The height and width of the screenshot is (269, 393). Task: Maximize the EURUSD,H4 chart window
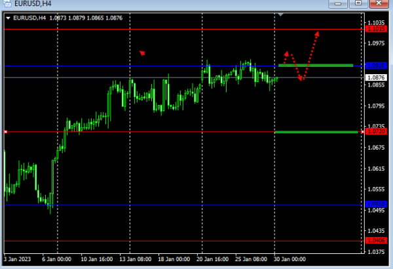pyautogui.click(x=358, y=4)
